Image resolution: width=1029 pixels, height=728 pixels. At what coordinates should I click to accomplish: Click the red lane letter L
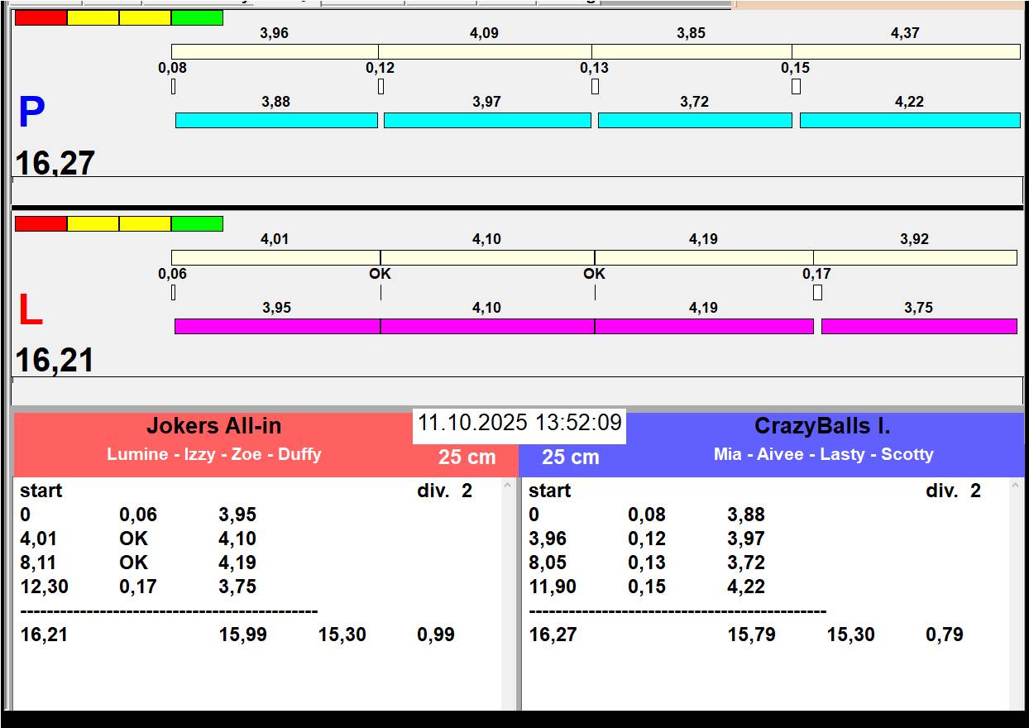pyautogui.click(x=31, y=310)
